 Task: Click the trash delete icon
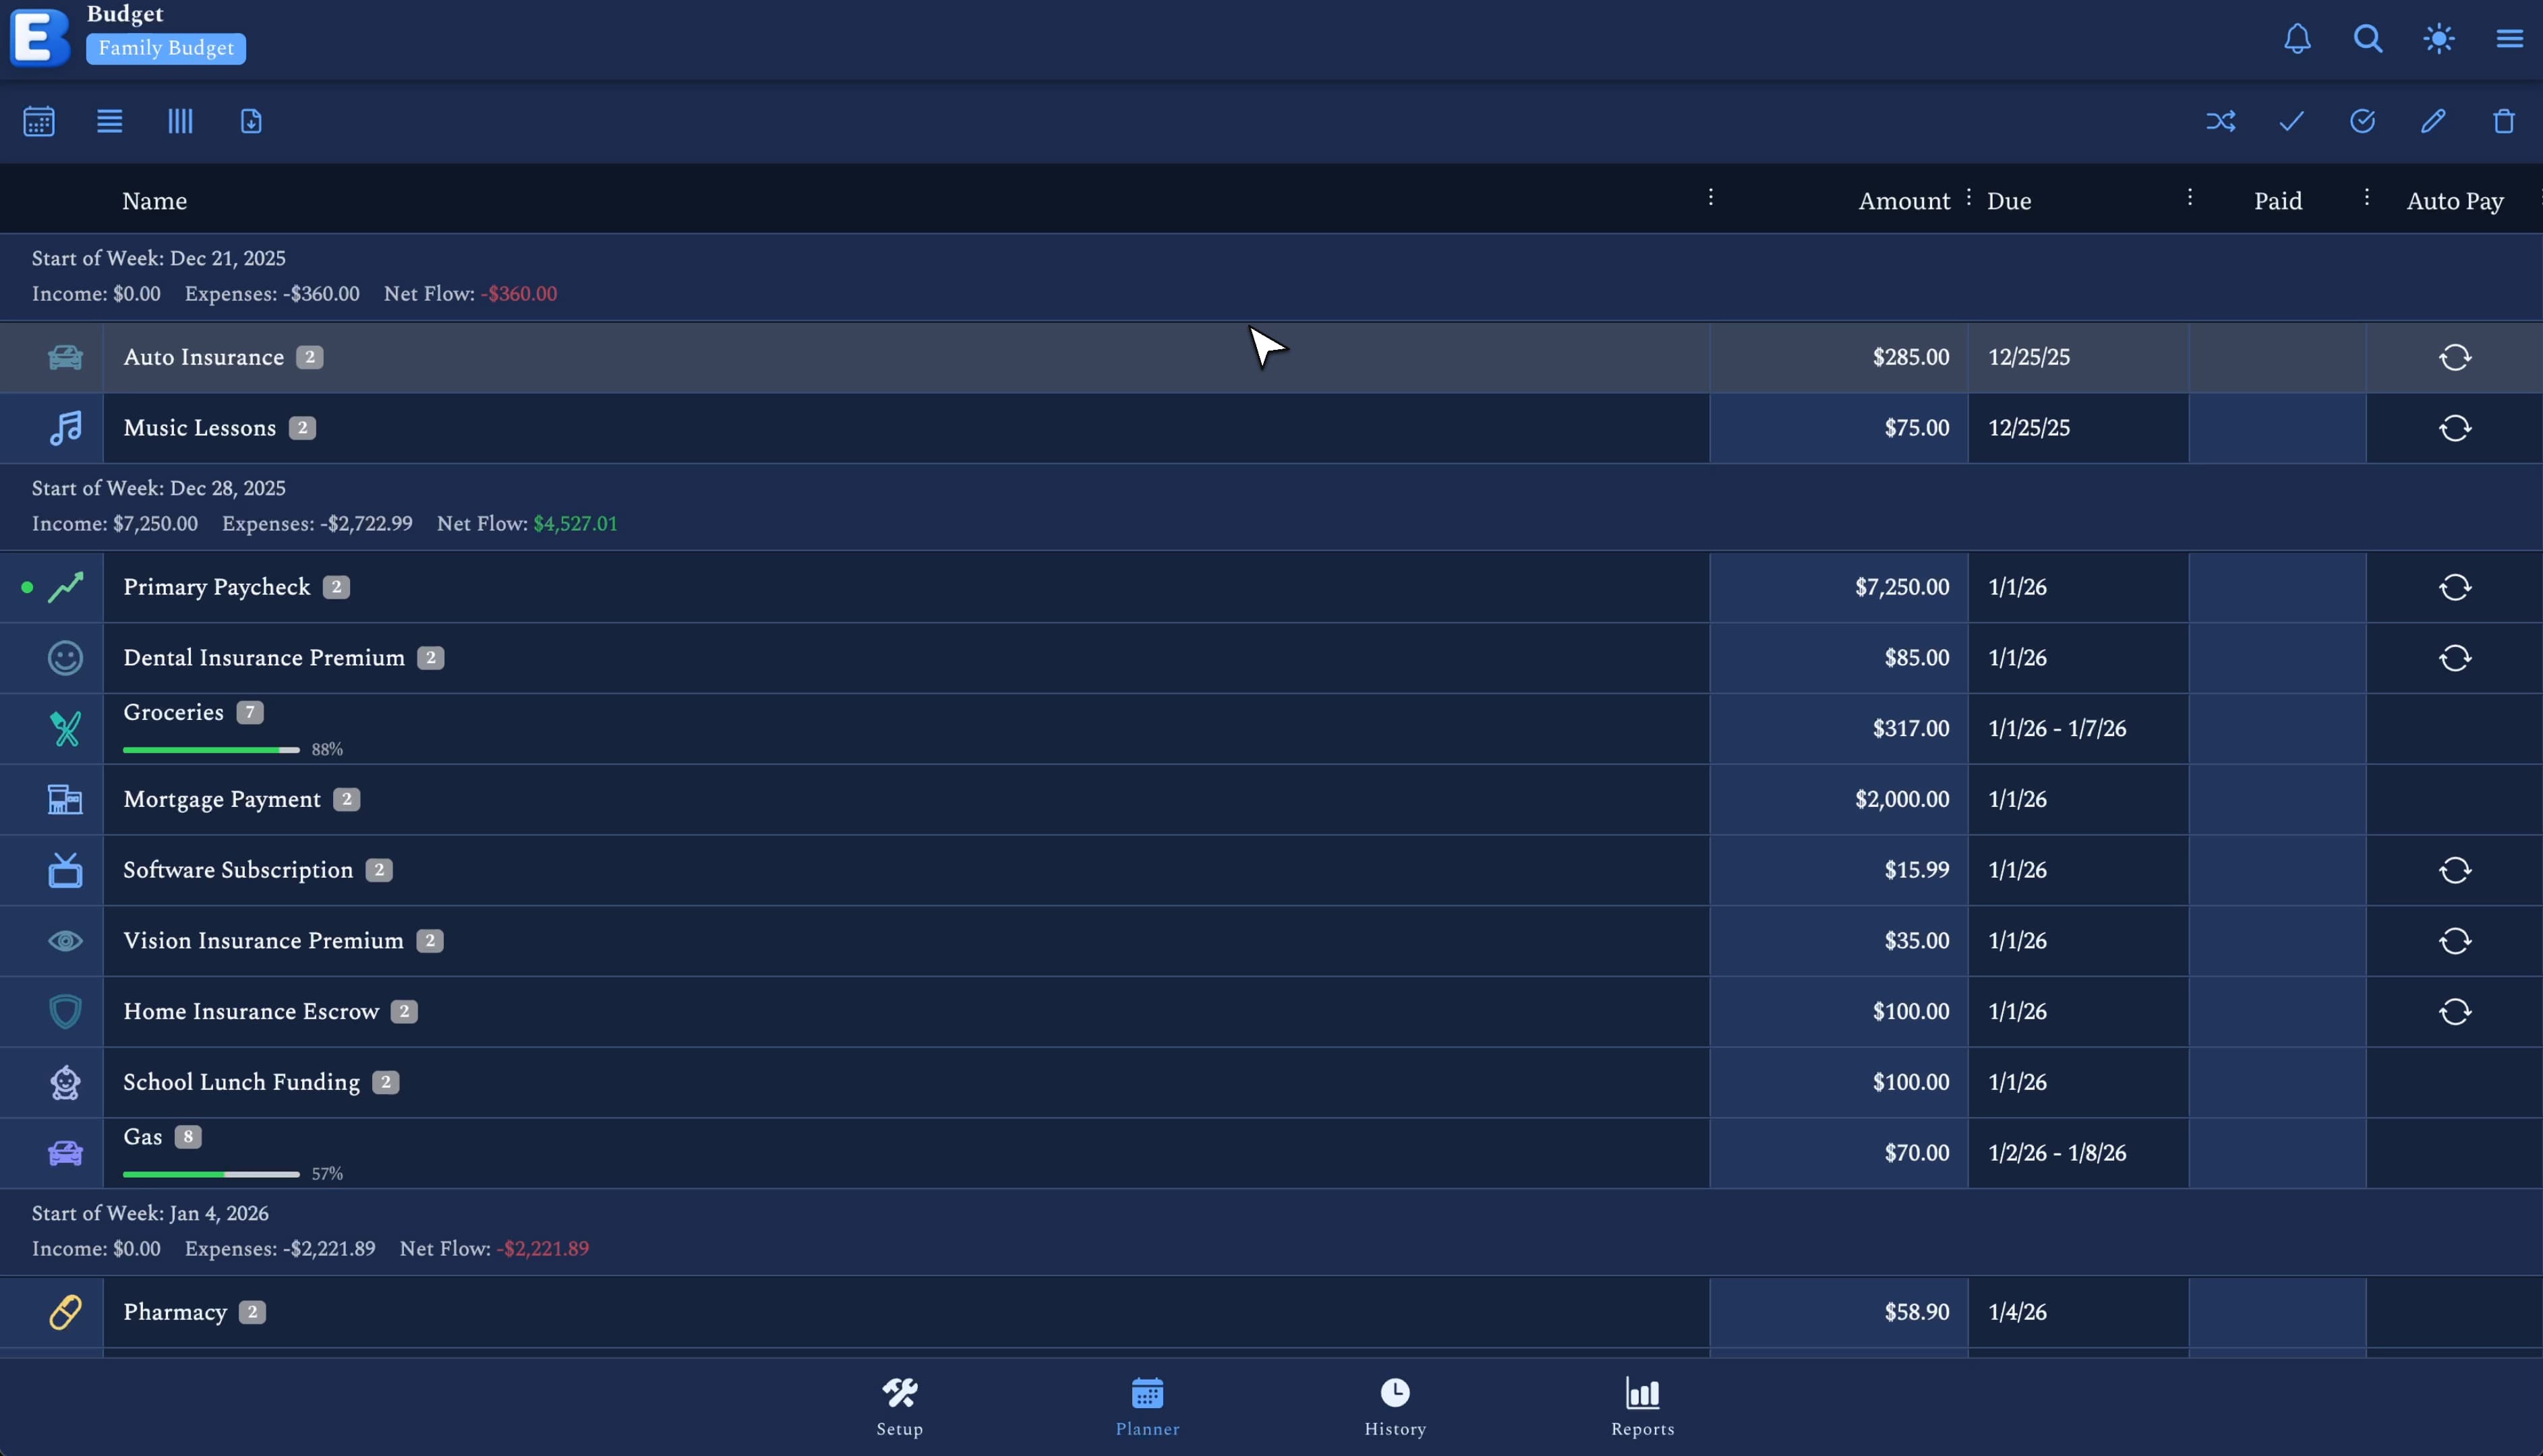2503,122
